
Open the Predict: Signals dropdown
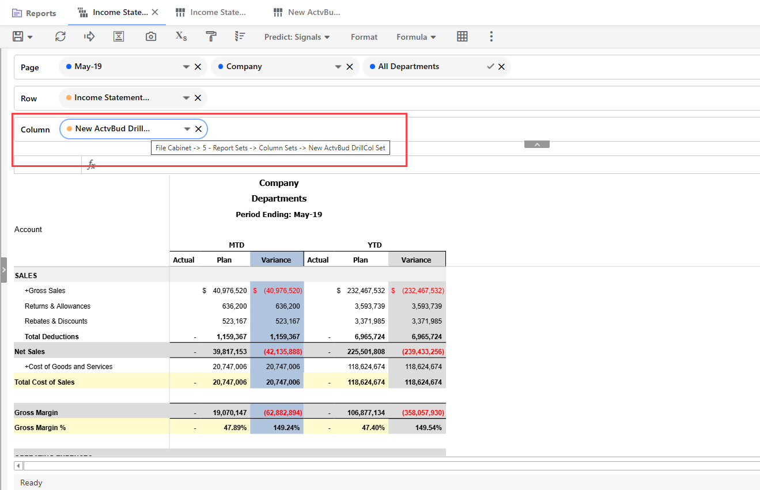pyautogui.click(x=297, y=37)
